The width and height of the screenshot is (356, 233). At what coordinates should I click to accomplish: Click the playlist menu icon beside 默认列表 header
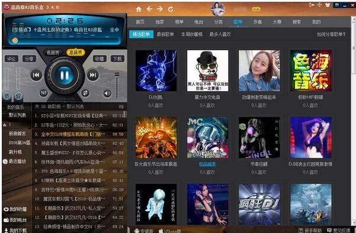pos(121,106)
